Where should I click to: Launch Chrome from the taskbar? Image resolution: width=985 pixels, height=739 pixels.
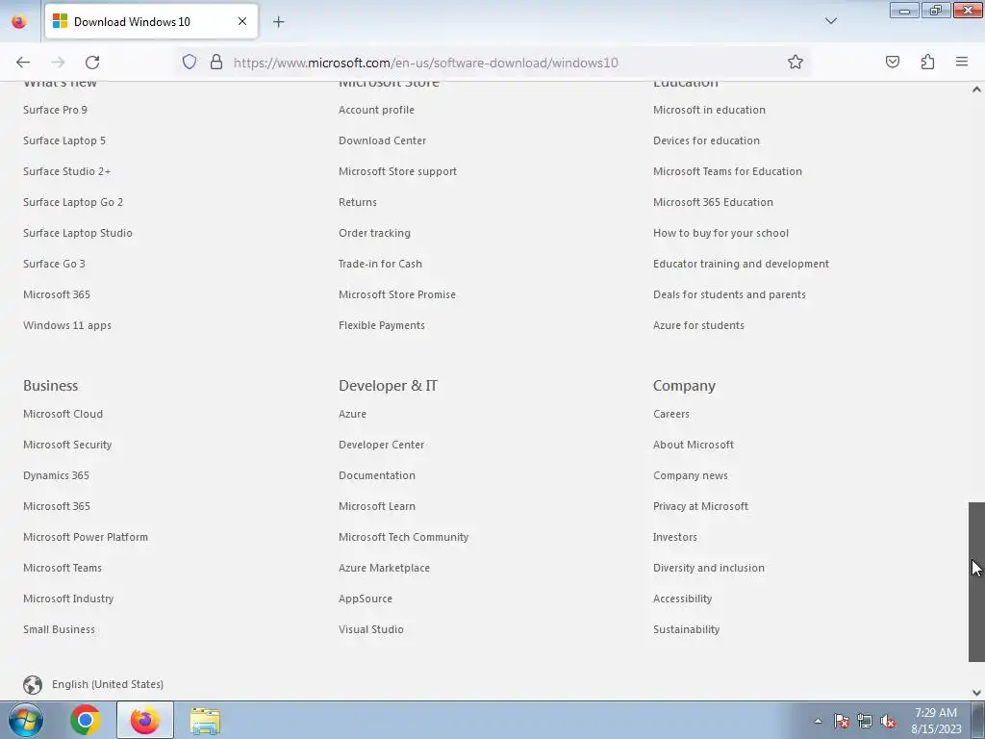pos(86,720)
